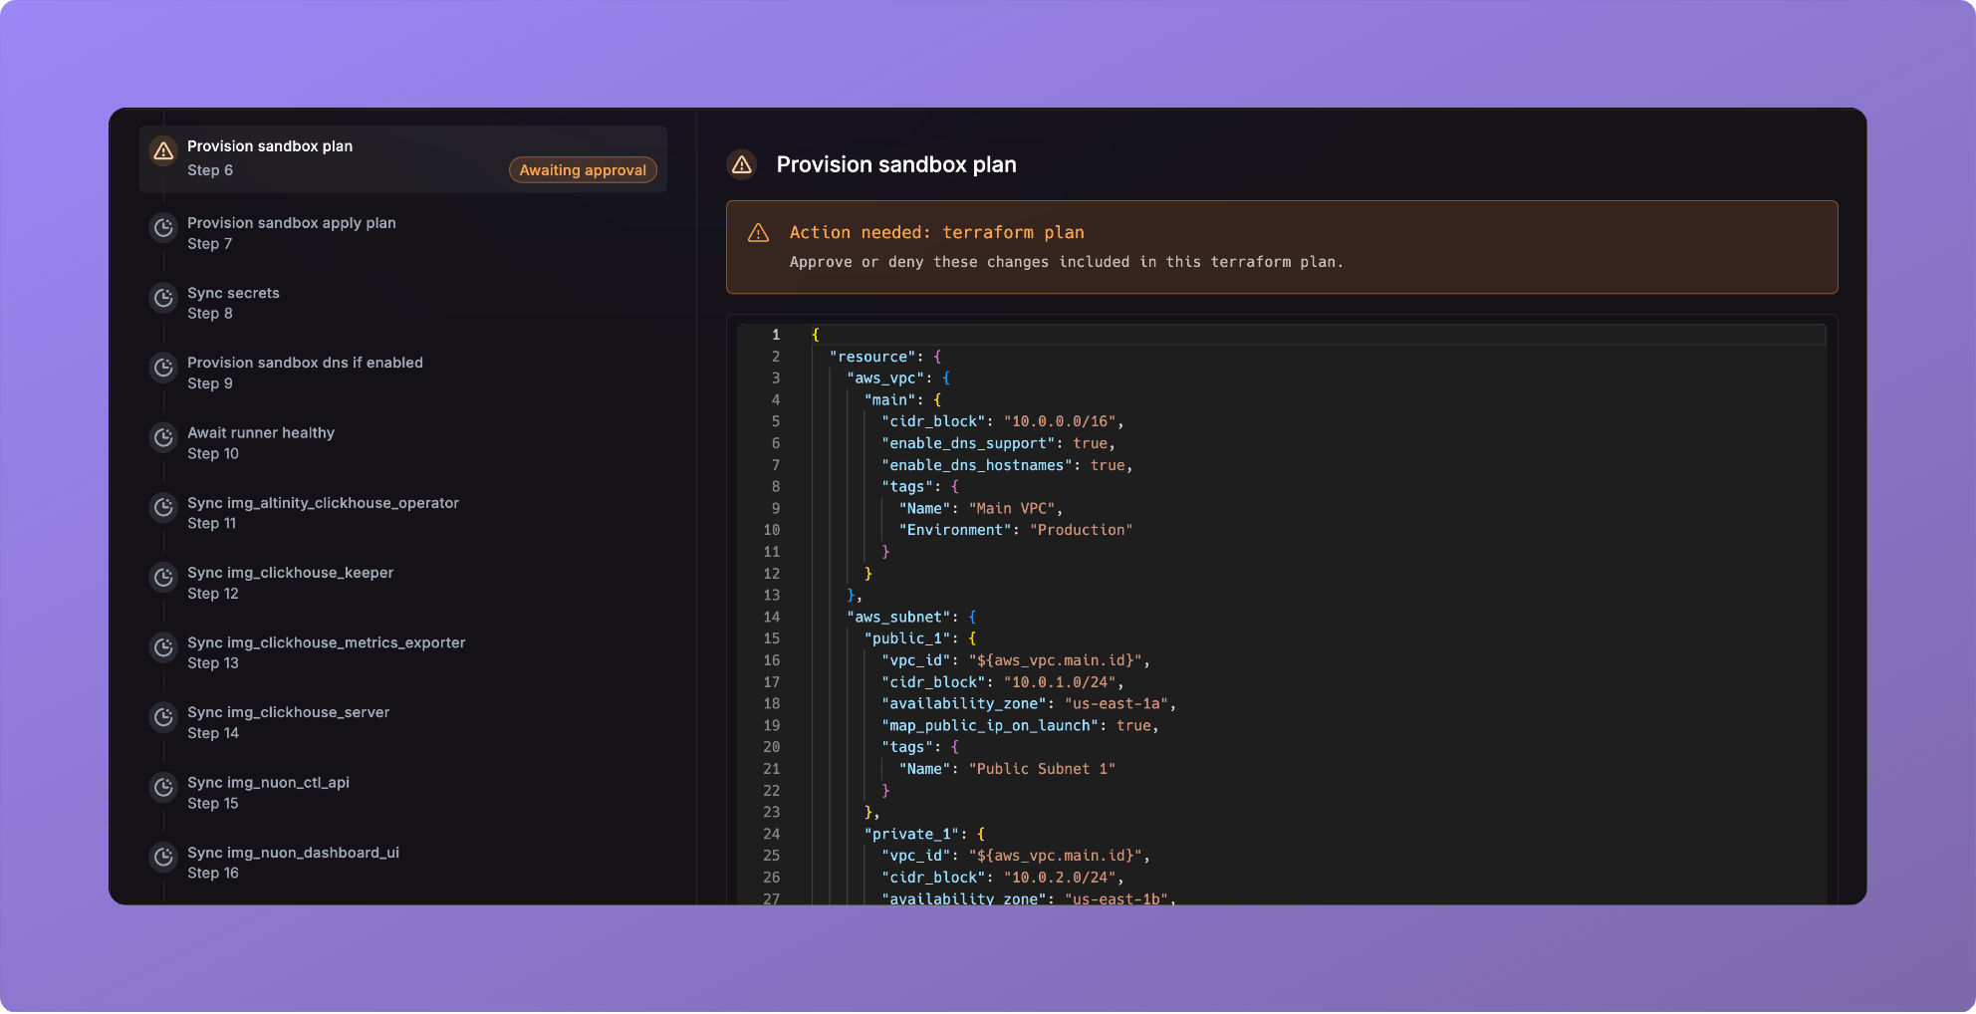
Task: Click Provision sandbox plan main heading
Action: pyautogui.click(x=896, y=165)
